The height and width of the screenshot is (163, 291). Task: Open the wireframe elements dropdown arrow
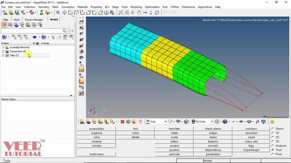[x=221, y=122]
